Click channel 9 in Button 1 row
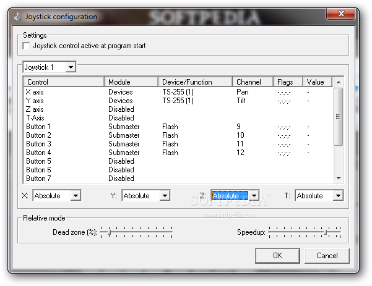Viewport: 372px width, 286px height. tap(238, 127)
